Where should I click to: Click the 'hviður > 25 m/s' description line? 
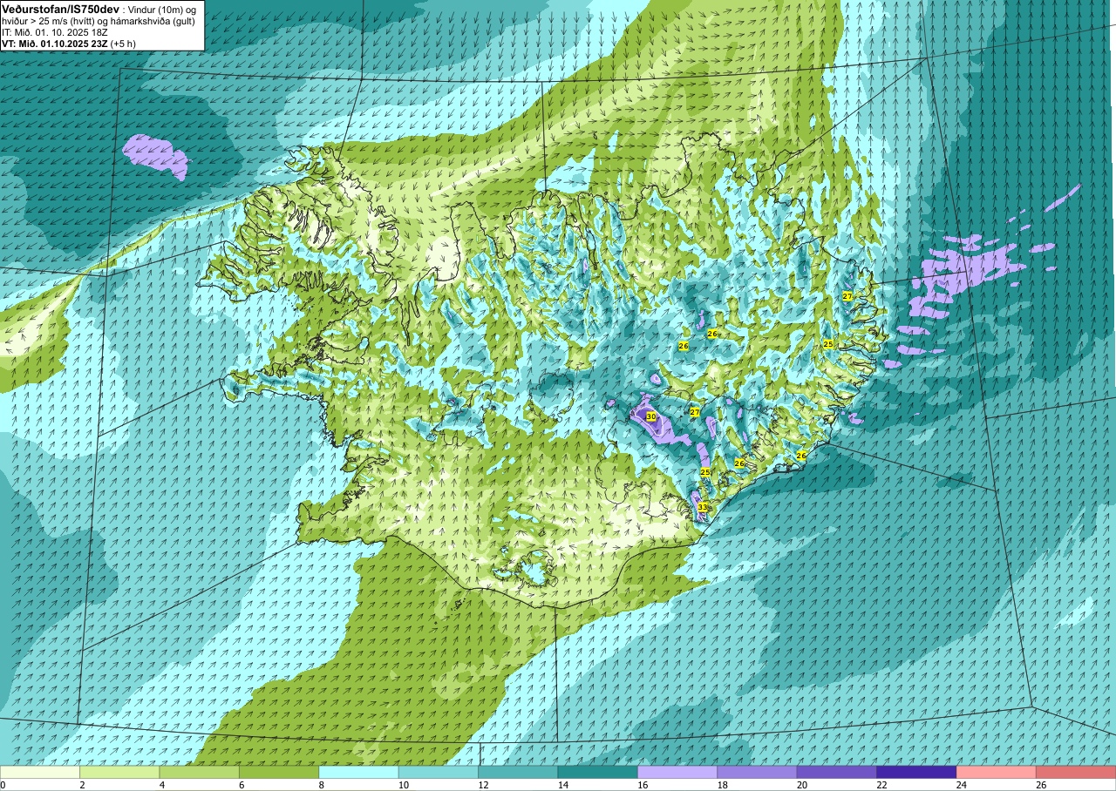99,21
